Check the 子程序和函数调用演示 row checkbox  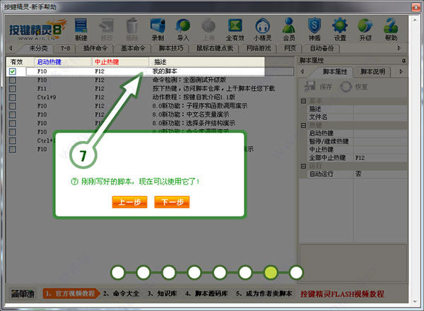pyautogui.click(x=13, y=106)
